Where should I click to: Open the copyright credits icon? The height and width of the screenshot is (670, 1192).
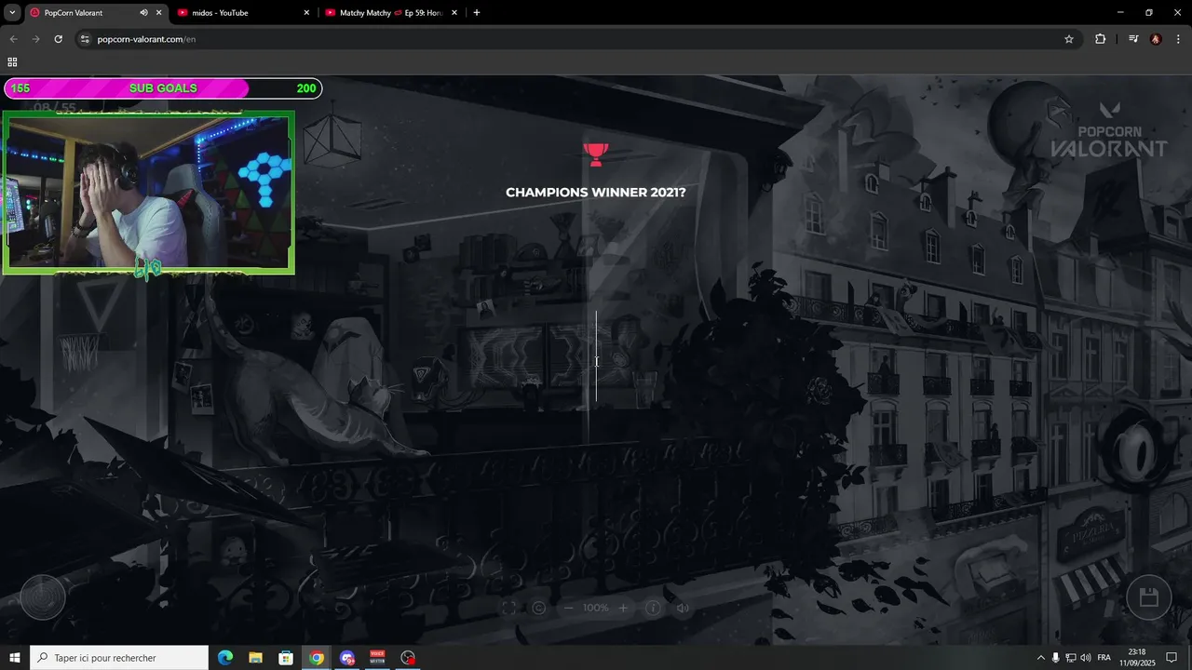[538, 608]
